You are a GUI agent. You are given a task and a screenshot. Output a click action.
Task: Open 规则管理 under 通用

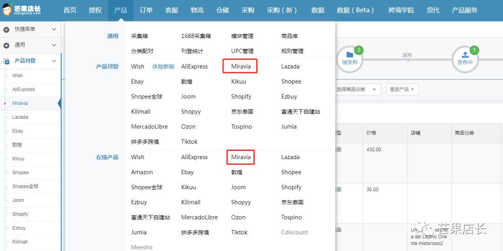pos(292,51)
